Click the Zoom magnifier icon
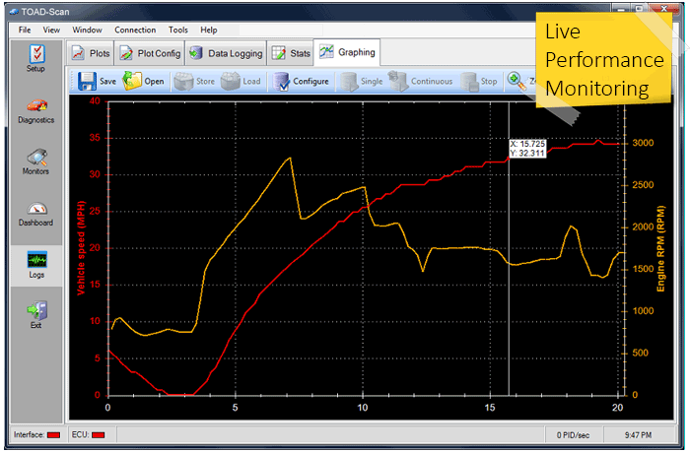Screen dimensions: 690x453 coord(517,82)
